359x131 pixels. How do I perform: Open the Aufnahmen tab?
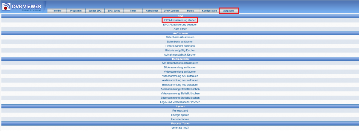152,11
